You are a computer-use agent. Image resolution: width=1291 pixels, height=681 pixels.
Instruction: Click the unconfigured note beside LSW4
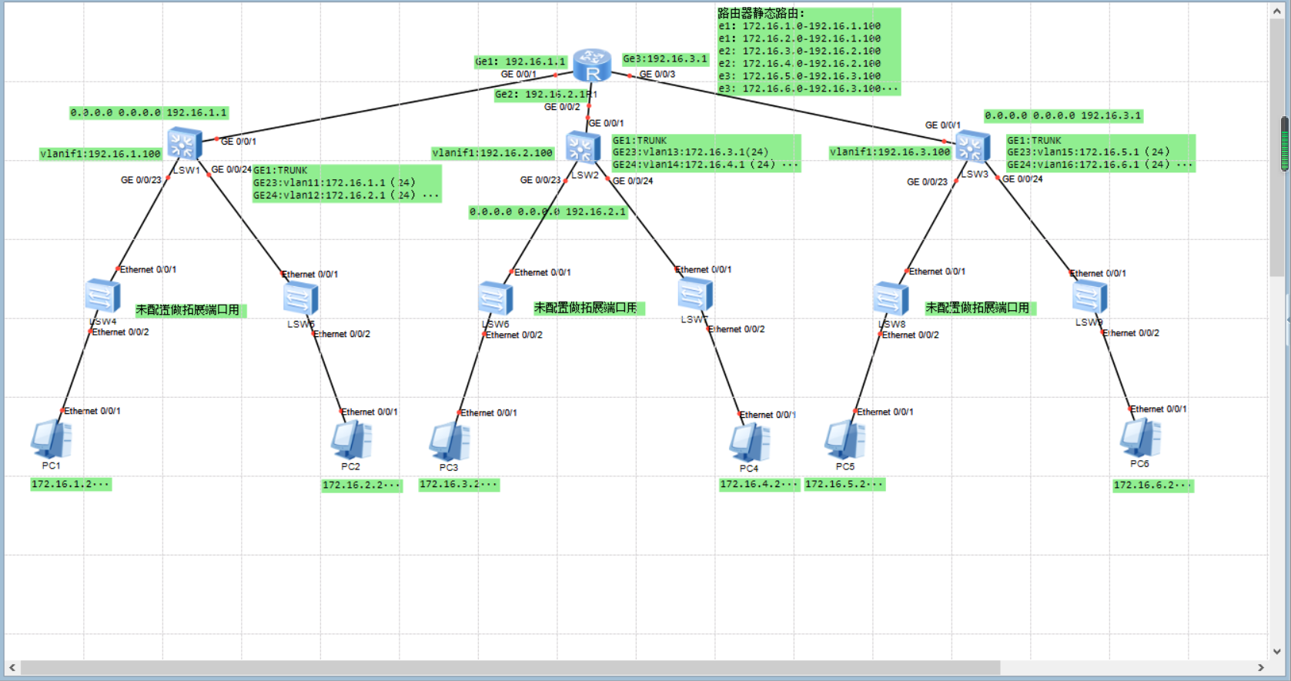[190, 310]
